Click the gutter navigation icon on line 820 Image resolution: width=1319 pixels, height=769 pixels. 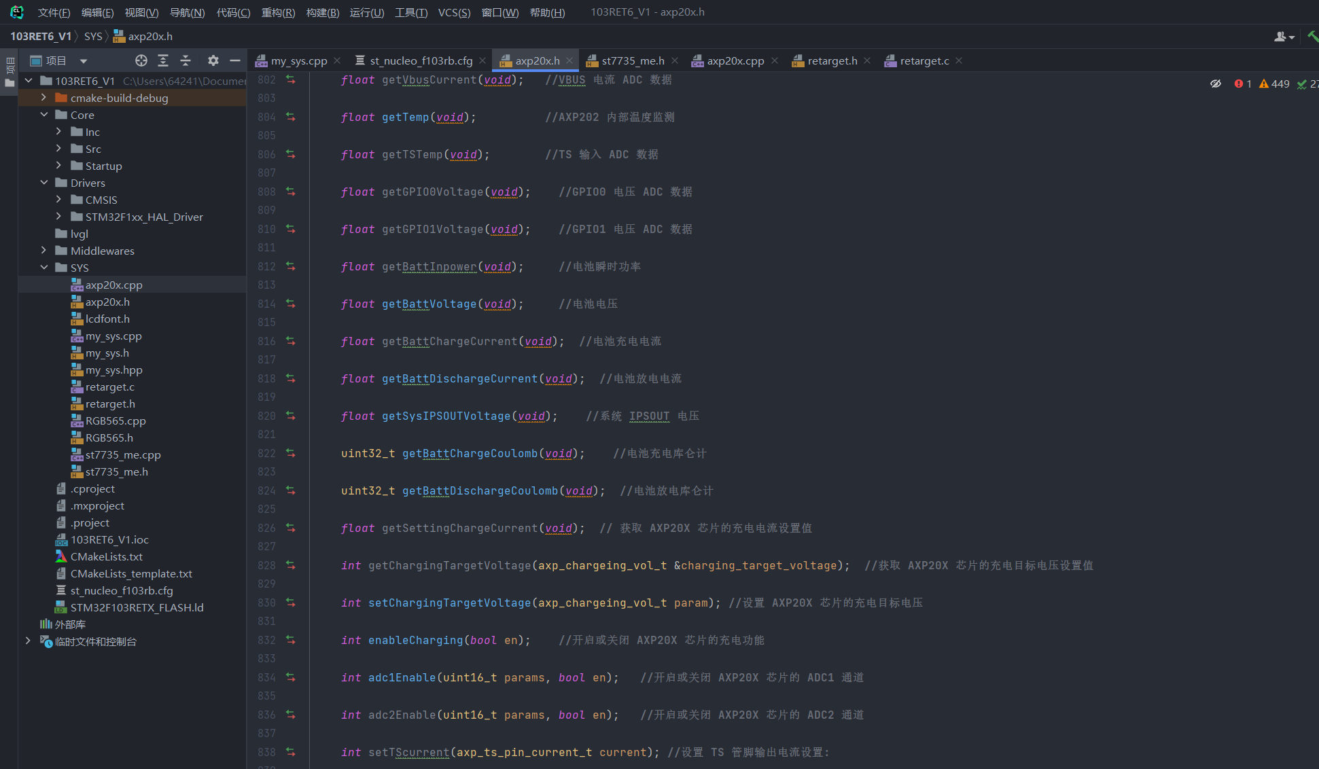(x=291, y=416)
